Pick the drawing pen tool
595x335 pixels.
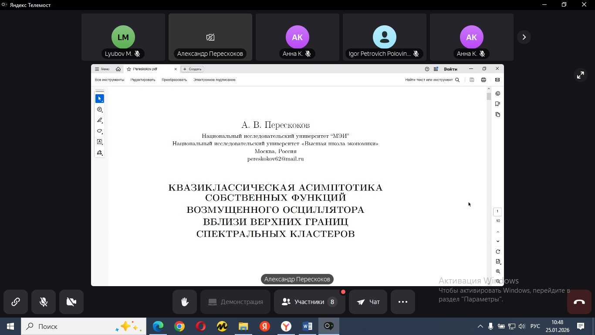(x=99, y=120)
